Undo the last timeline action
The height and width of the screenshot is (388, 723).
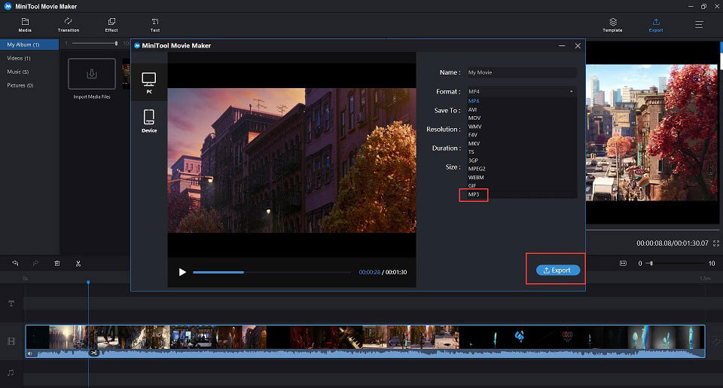(15, 264)
